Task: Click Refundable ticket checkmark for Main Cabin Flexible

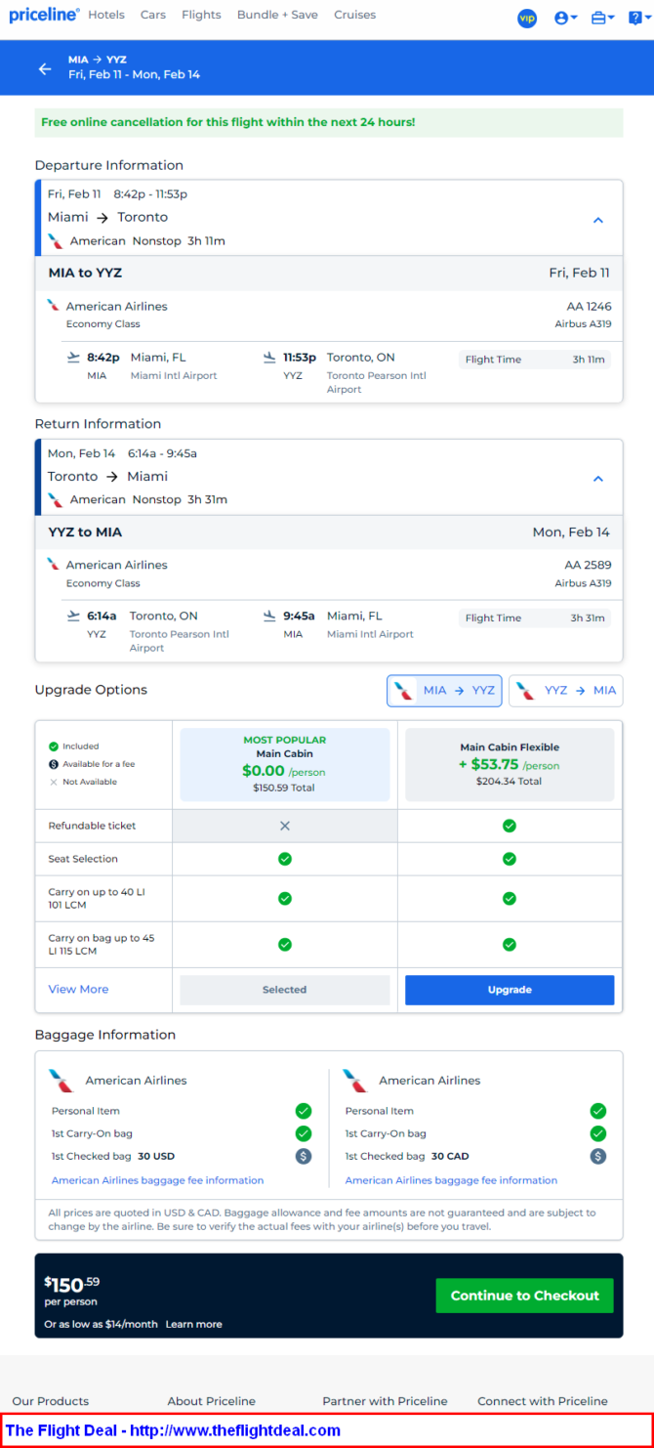Action: coord(510,826)
